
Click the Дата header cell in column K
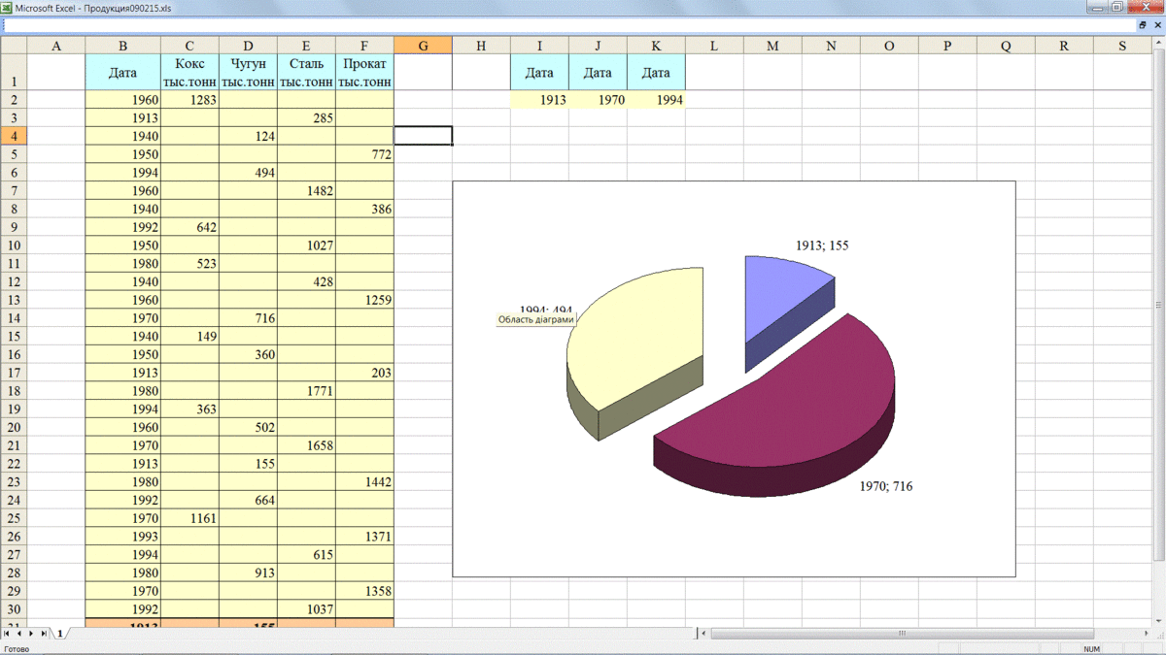(656, 73)
